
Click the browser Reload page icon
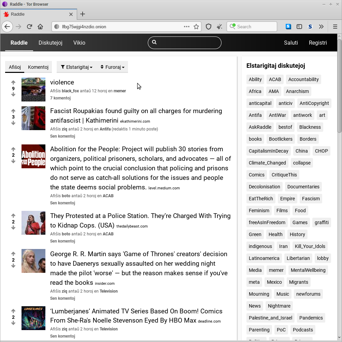(30, 27)
